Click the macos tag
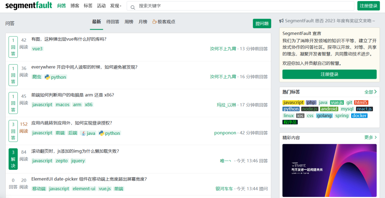Screen dimensions: 385x198 coord(63,105)
